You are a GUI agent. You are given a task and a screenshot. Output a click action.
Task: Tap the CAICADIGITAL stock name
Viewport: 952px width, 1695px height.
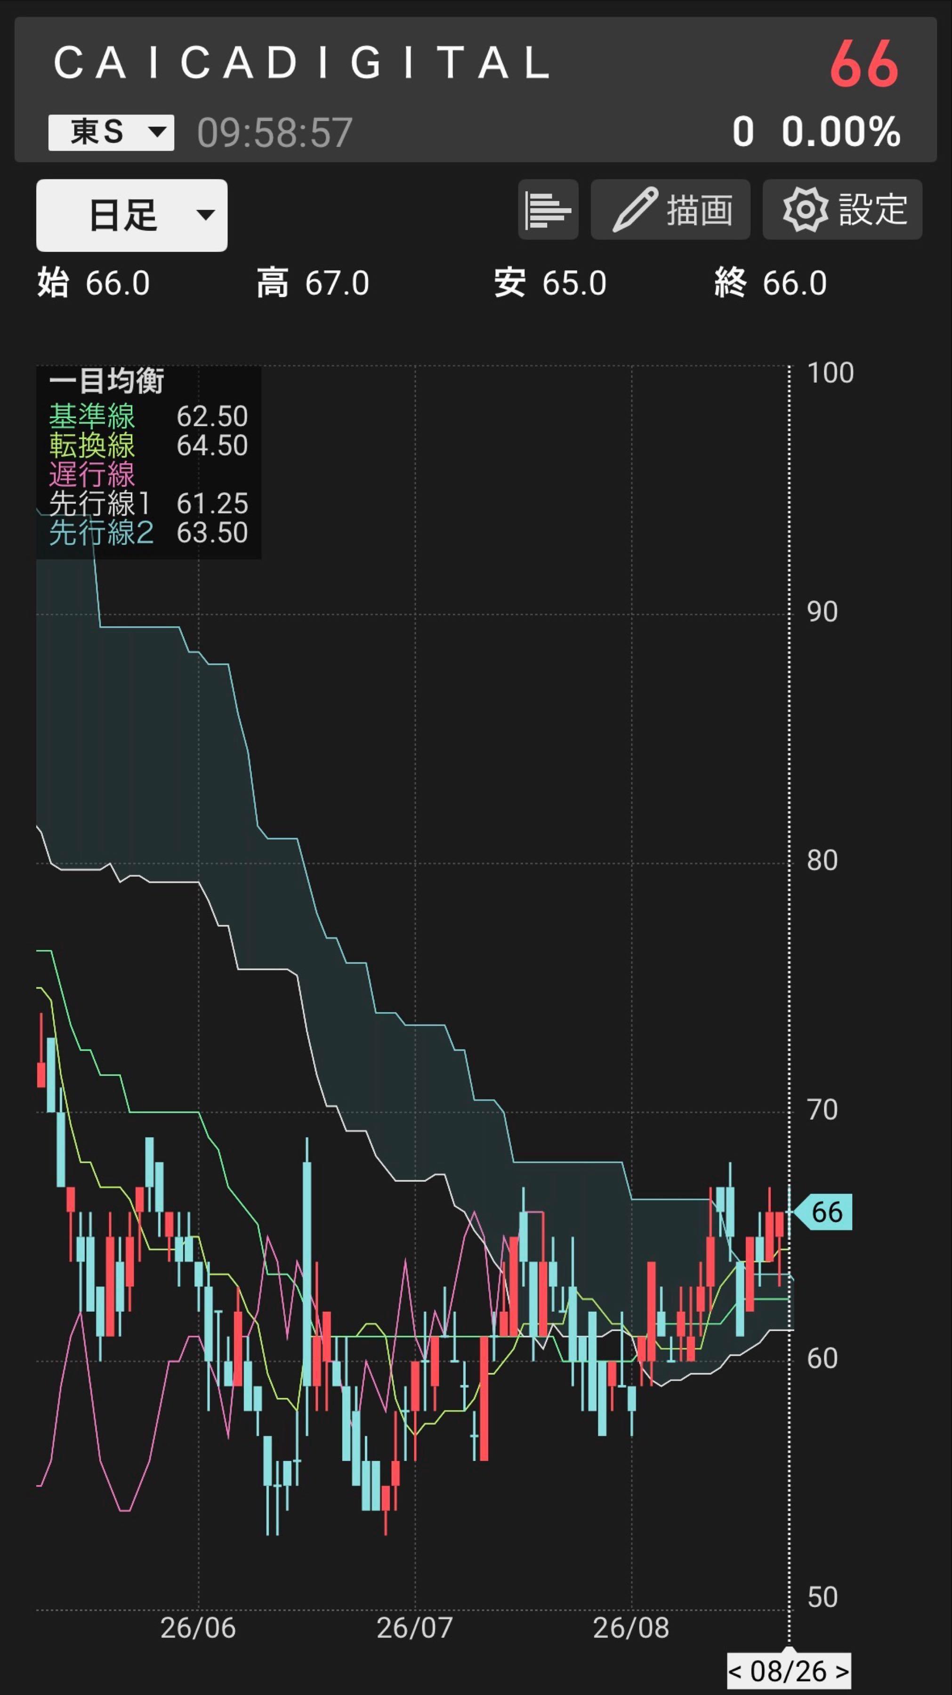pyautogui.click(x=302, y=63)
